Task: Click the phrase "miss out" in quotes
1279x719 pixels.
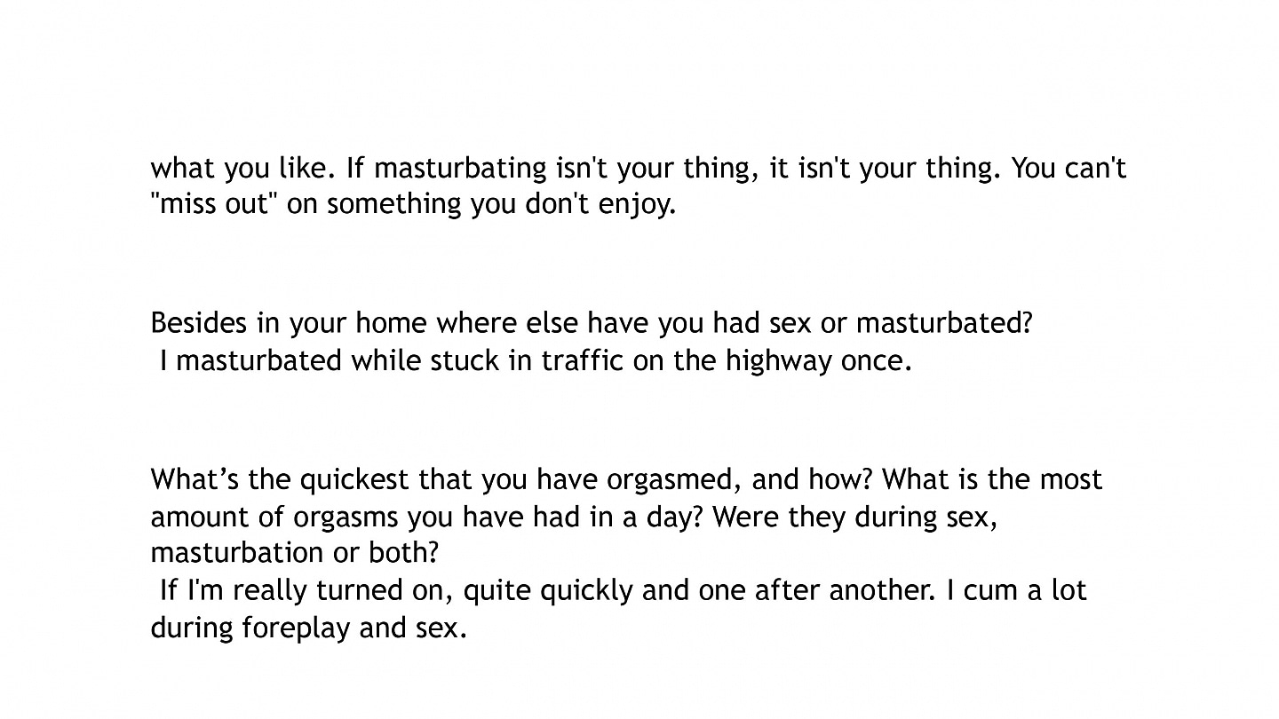Action: click(x=216, y=203)
